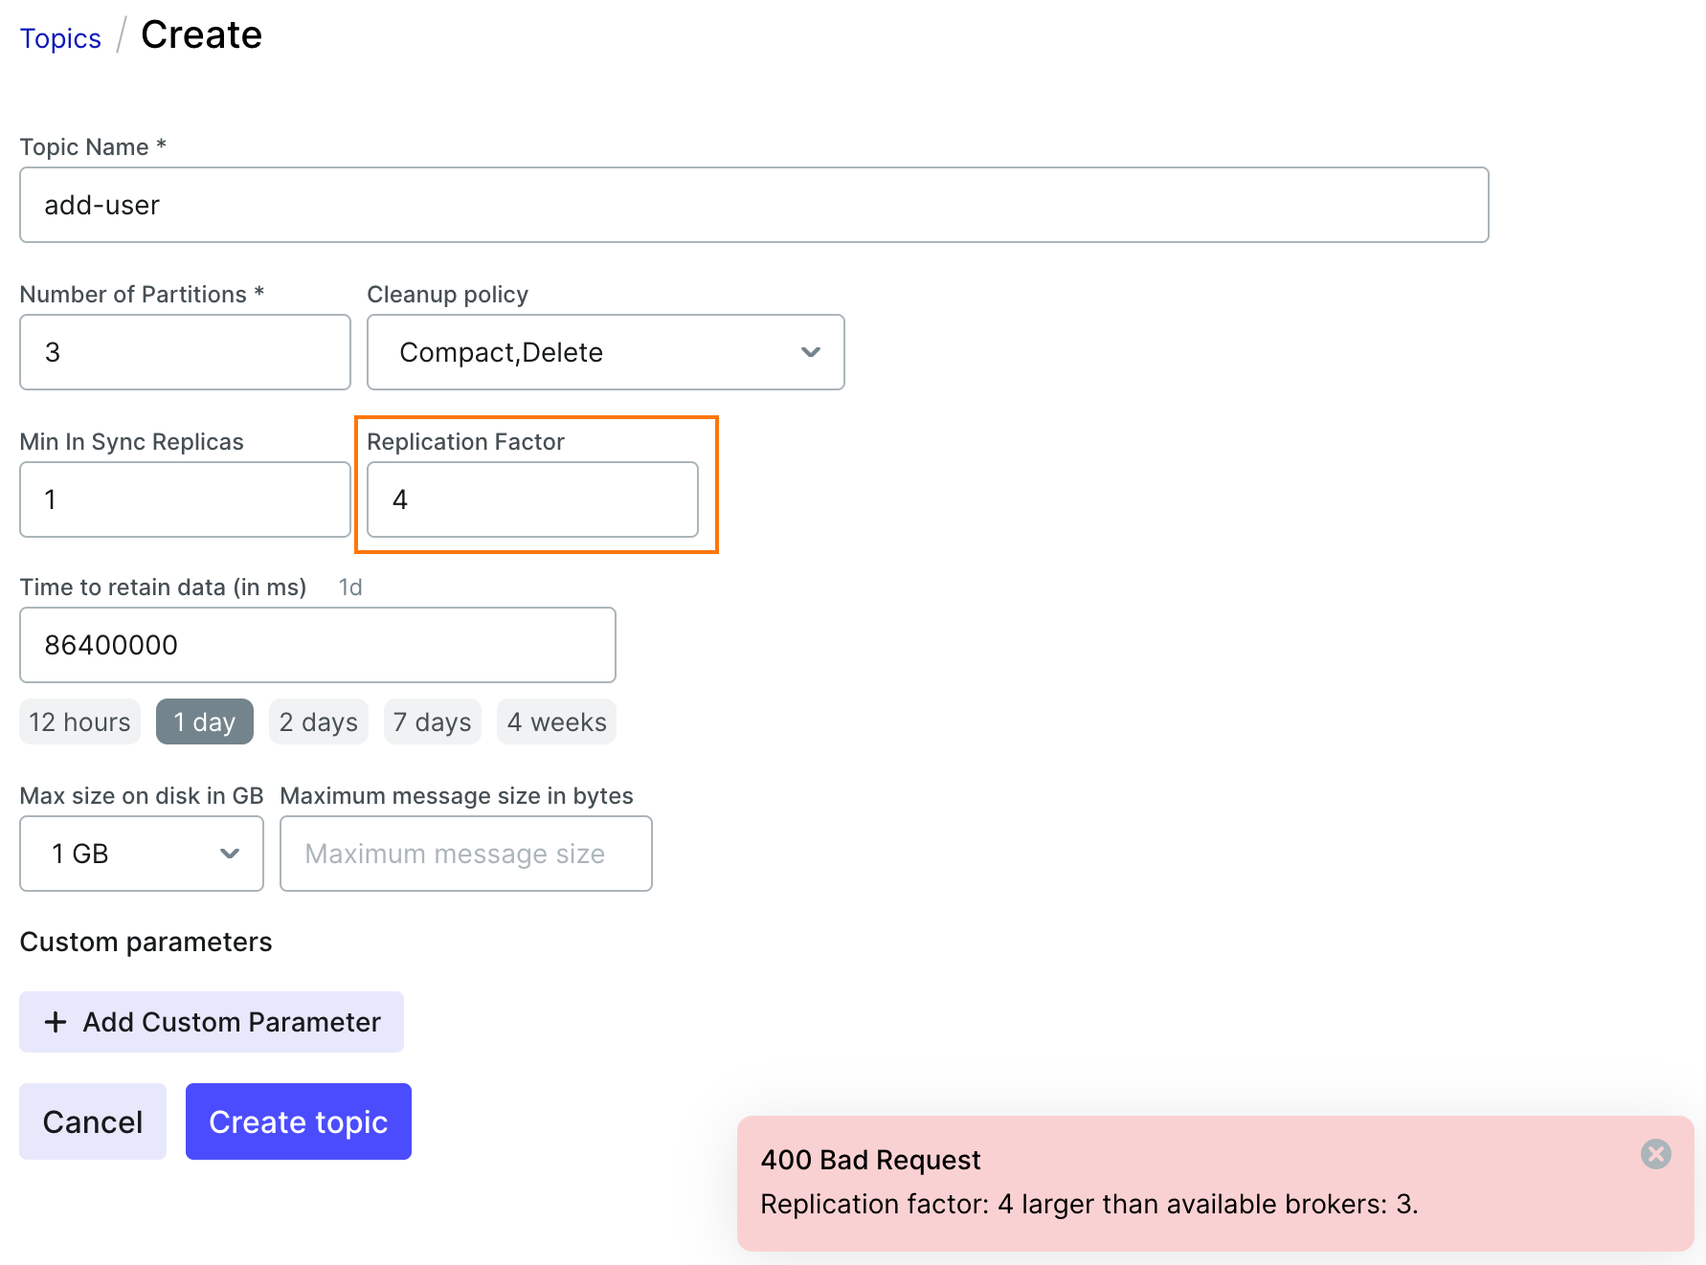1706x1265 pixels.
Task: Focus the Topic Name input field
Action: [753, 205]
